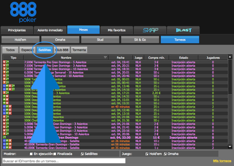This screenshot has width=234, height=166.
Task: Click the green plus icon in the oct. 04, 14:31 row
Action: (4, 96)
